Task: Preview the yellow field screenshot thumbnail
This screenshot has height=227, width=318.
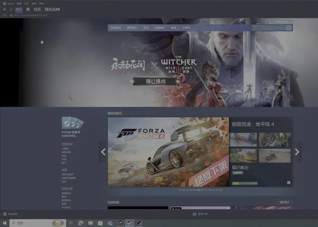Action: pyautogui.click(x=243, y=156)
